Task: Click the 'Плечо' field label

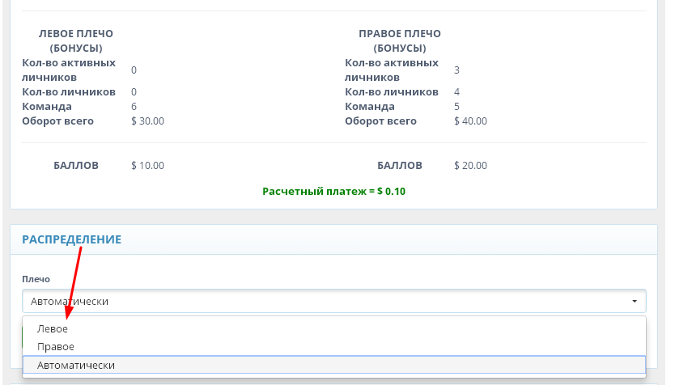Action: (36, 279)
